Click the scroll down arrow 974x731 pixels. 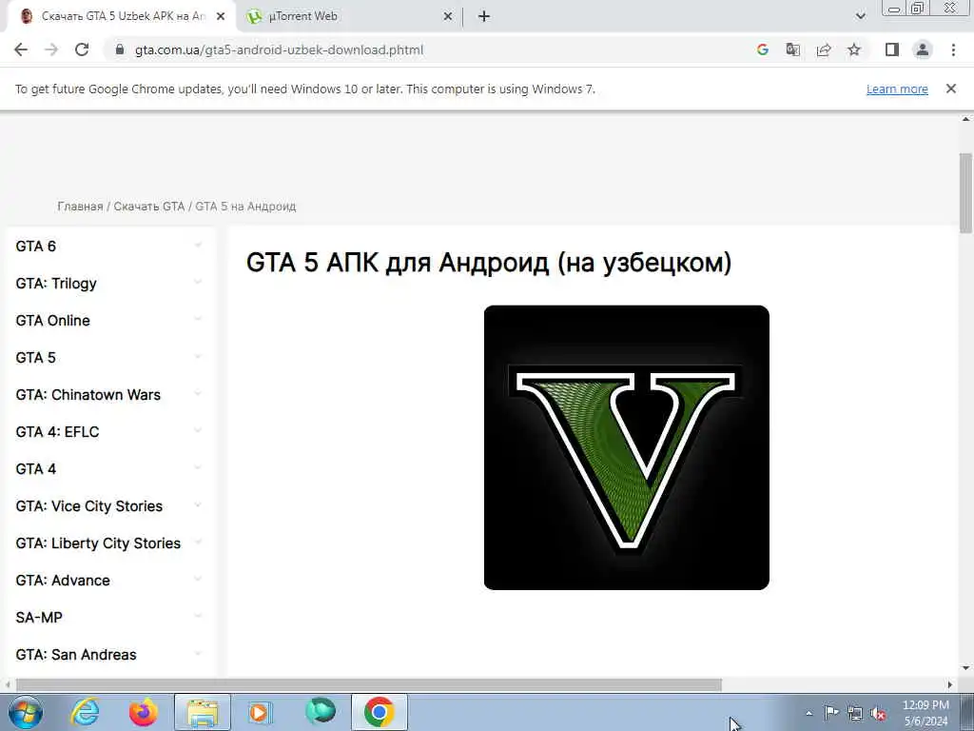[966, 669]
